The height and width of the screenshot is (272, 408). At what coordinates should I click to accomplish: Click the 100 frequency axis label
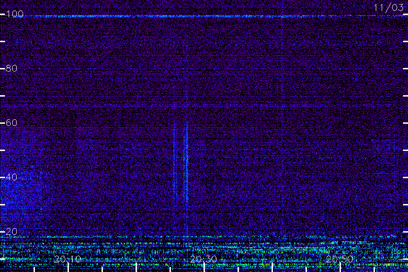pos(15,14)
